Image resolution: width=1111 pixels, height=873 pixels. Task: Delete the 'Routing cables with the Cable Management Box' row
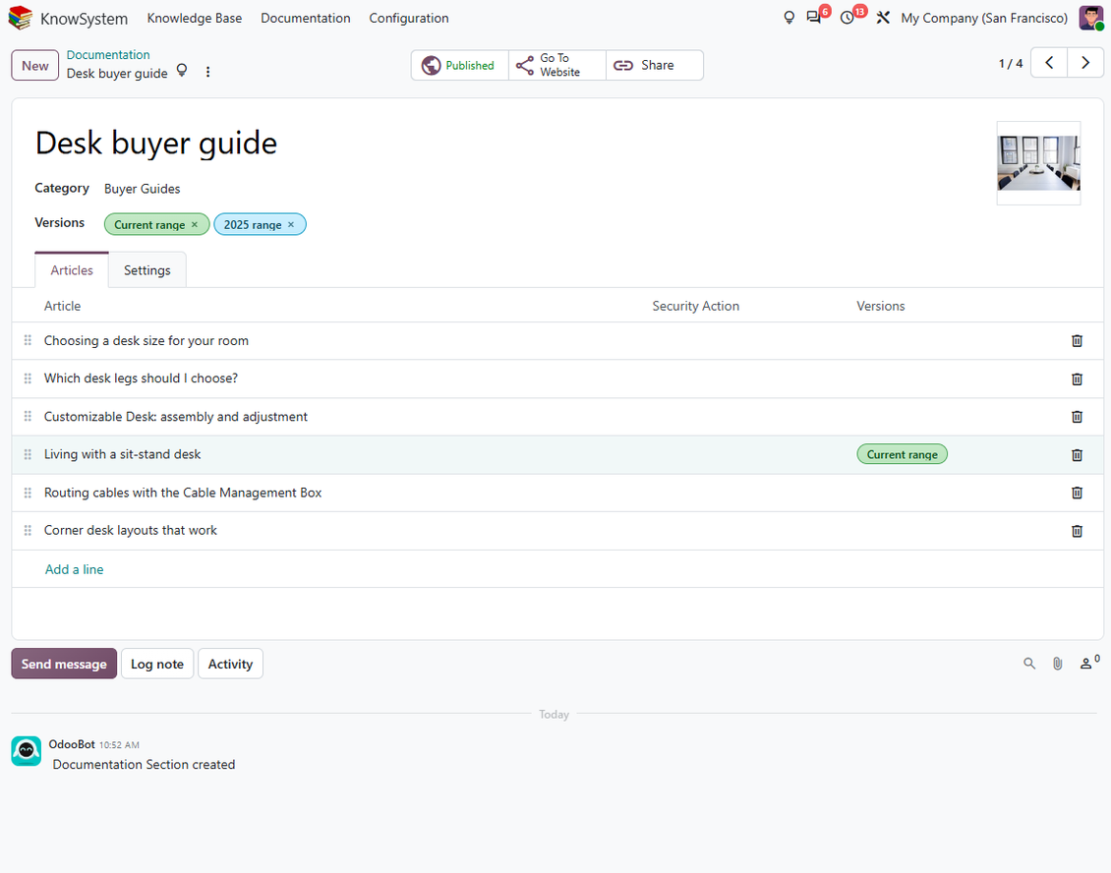[x=1077, y=493]
